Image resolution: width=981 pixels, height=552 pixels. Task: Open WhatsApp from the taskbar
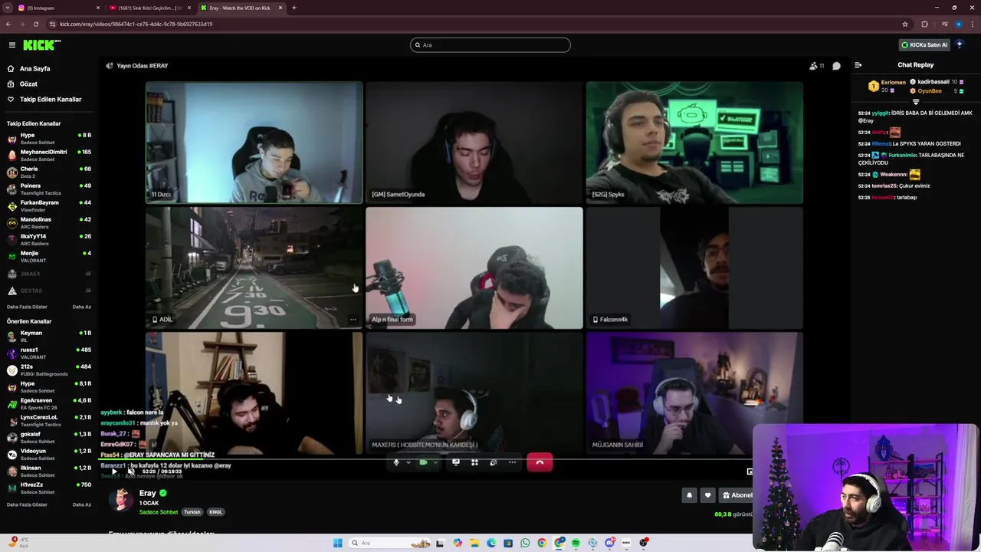point(525,543)
